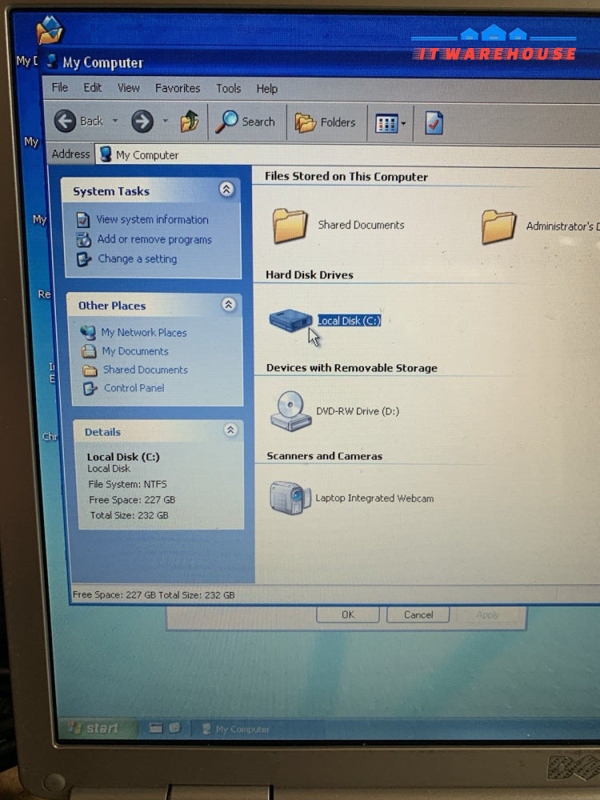Click Add or remove programs link
The width and height of the screenshot is (600, 800).
point(154,239)
